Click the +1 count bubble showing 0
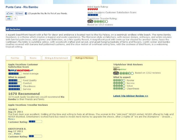 (x=15, y=18)
